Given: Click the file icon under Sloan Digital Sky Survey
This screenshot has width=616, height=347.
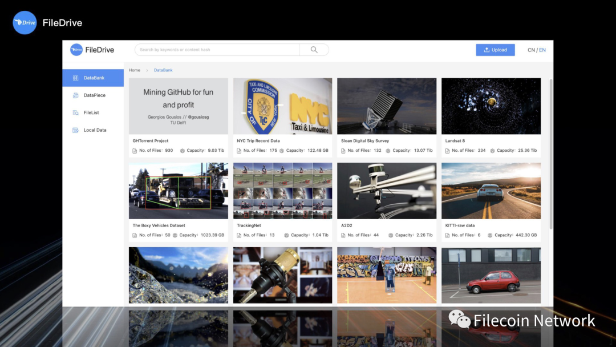Looking at the screenshot, I should 343,151.
